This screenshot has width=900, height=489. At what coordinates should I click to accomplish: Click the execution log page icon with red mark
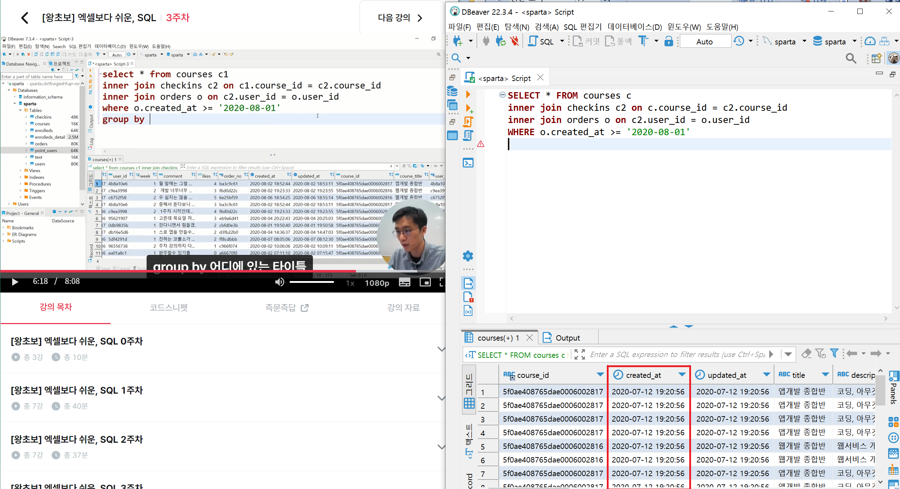[x=468, y=297]
